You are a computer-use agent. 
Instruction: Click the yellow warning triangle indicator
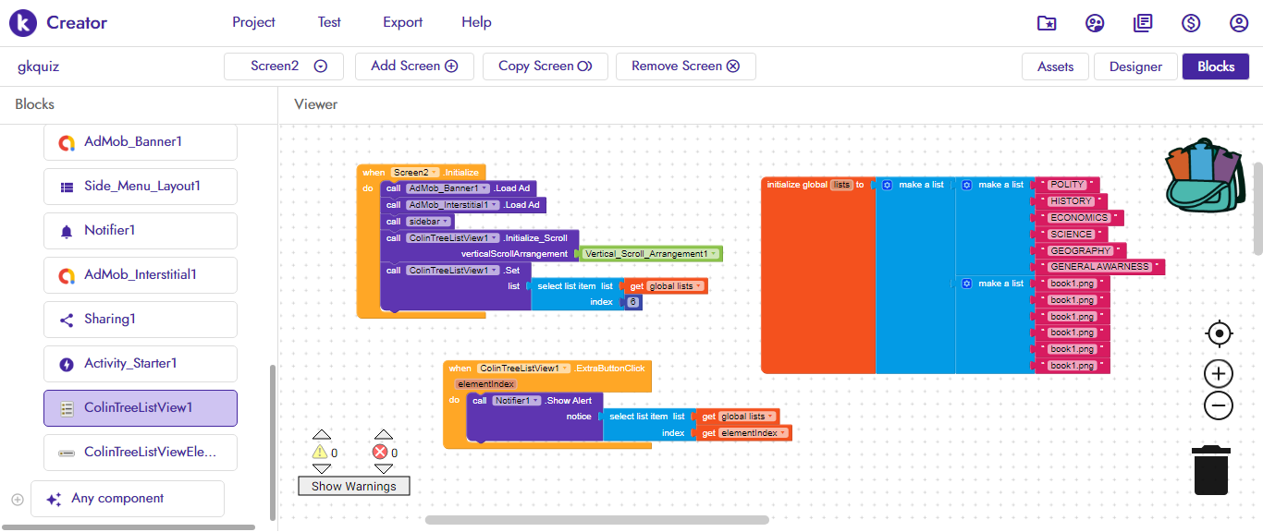point(320,452)
